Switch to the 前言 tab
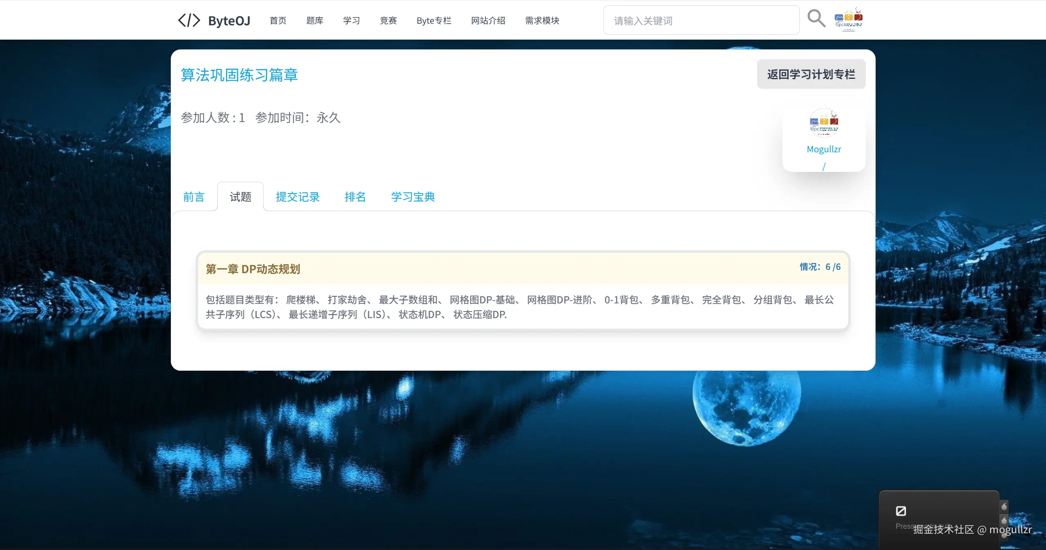Image resolution: width=1046 pixels, height=550 pixels. 194,197
